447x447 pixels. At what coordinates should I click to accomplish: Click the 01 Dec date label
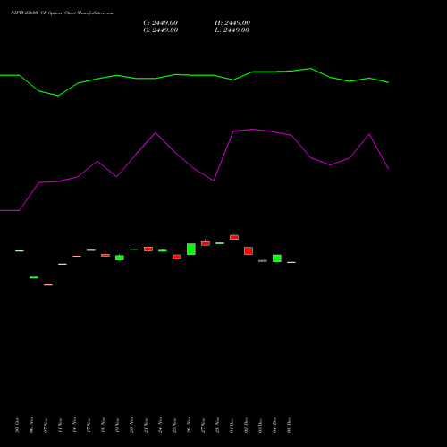click(232, 426)
